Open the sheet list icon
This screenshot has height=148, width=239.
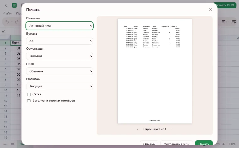13,144
